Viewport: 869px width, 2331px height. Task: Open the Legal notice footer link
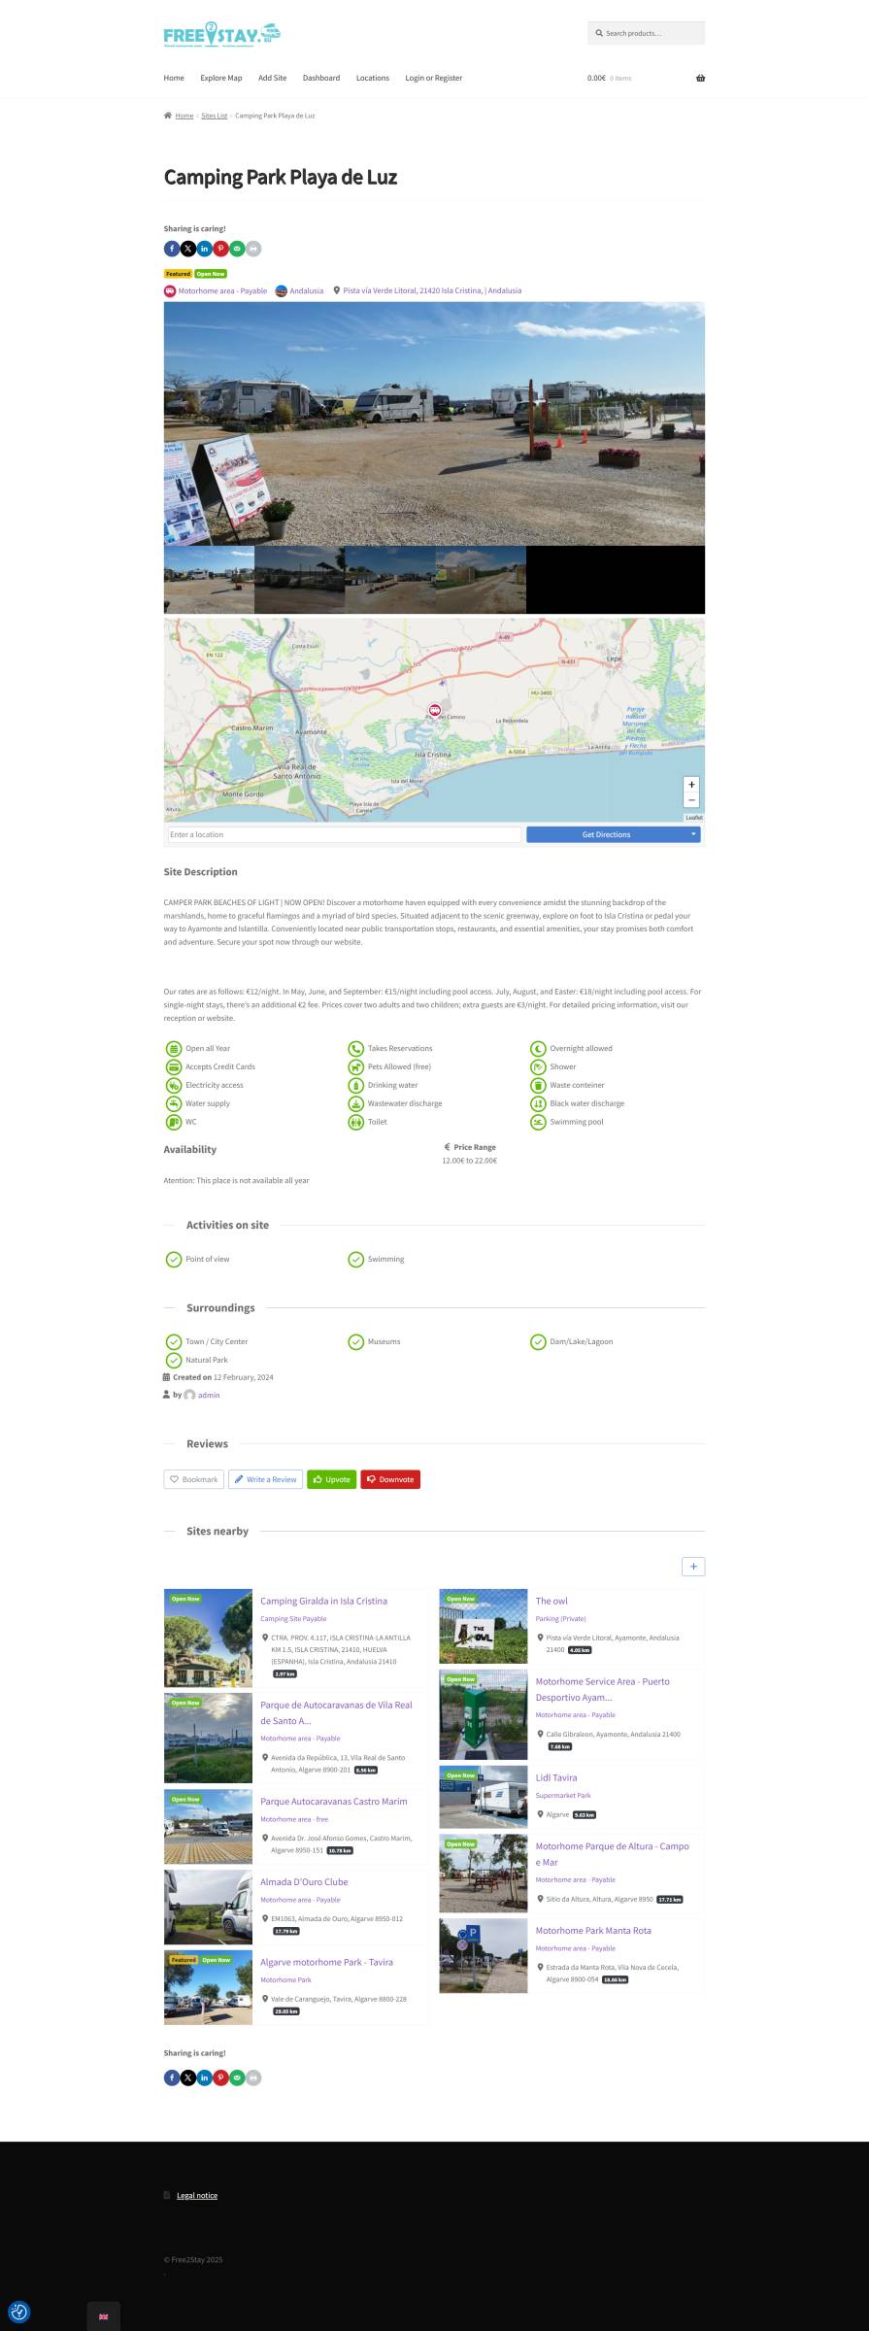click(197, 2195)
